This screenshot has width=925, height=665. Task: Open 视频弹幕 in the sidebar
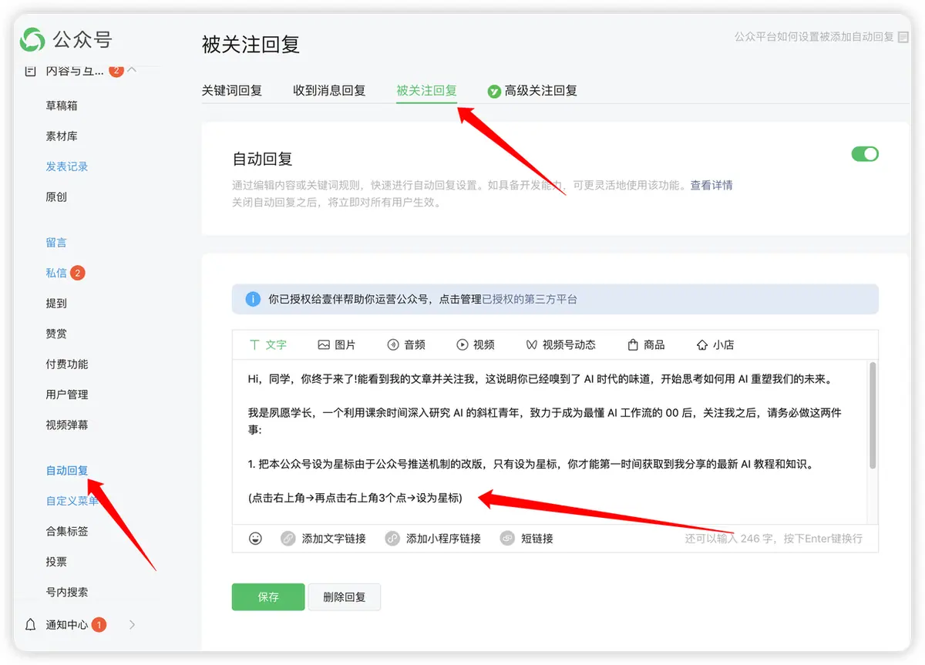67,425
